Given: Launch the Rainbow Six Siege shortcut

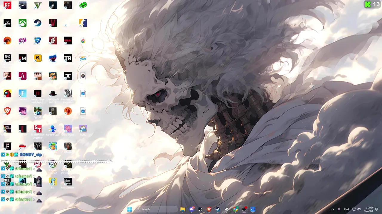Looking at the screenshot, I should 53,111.
